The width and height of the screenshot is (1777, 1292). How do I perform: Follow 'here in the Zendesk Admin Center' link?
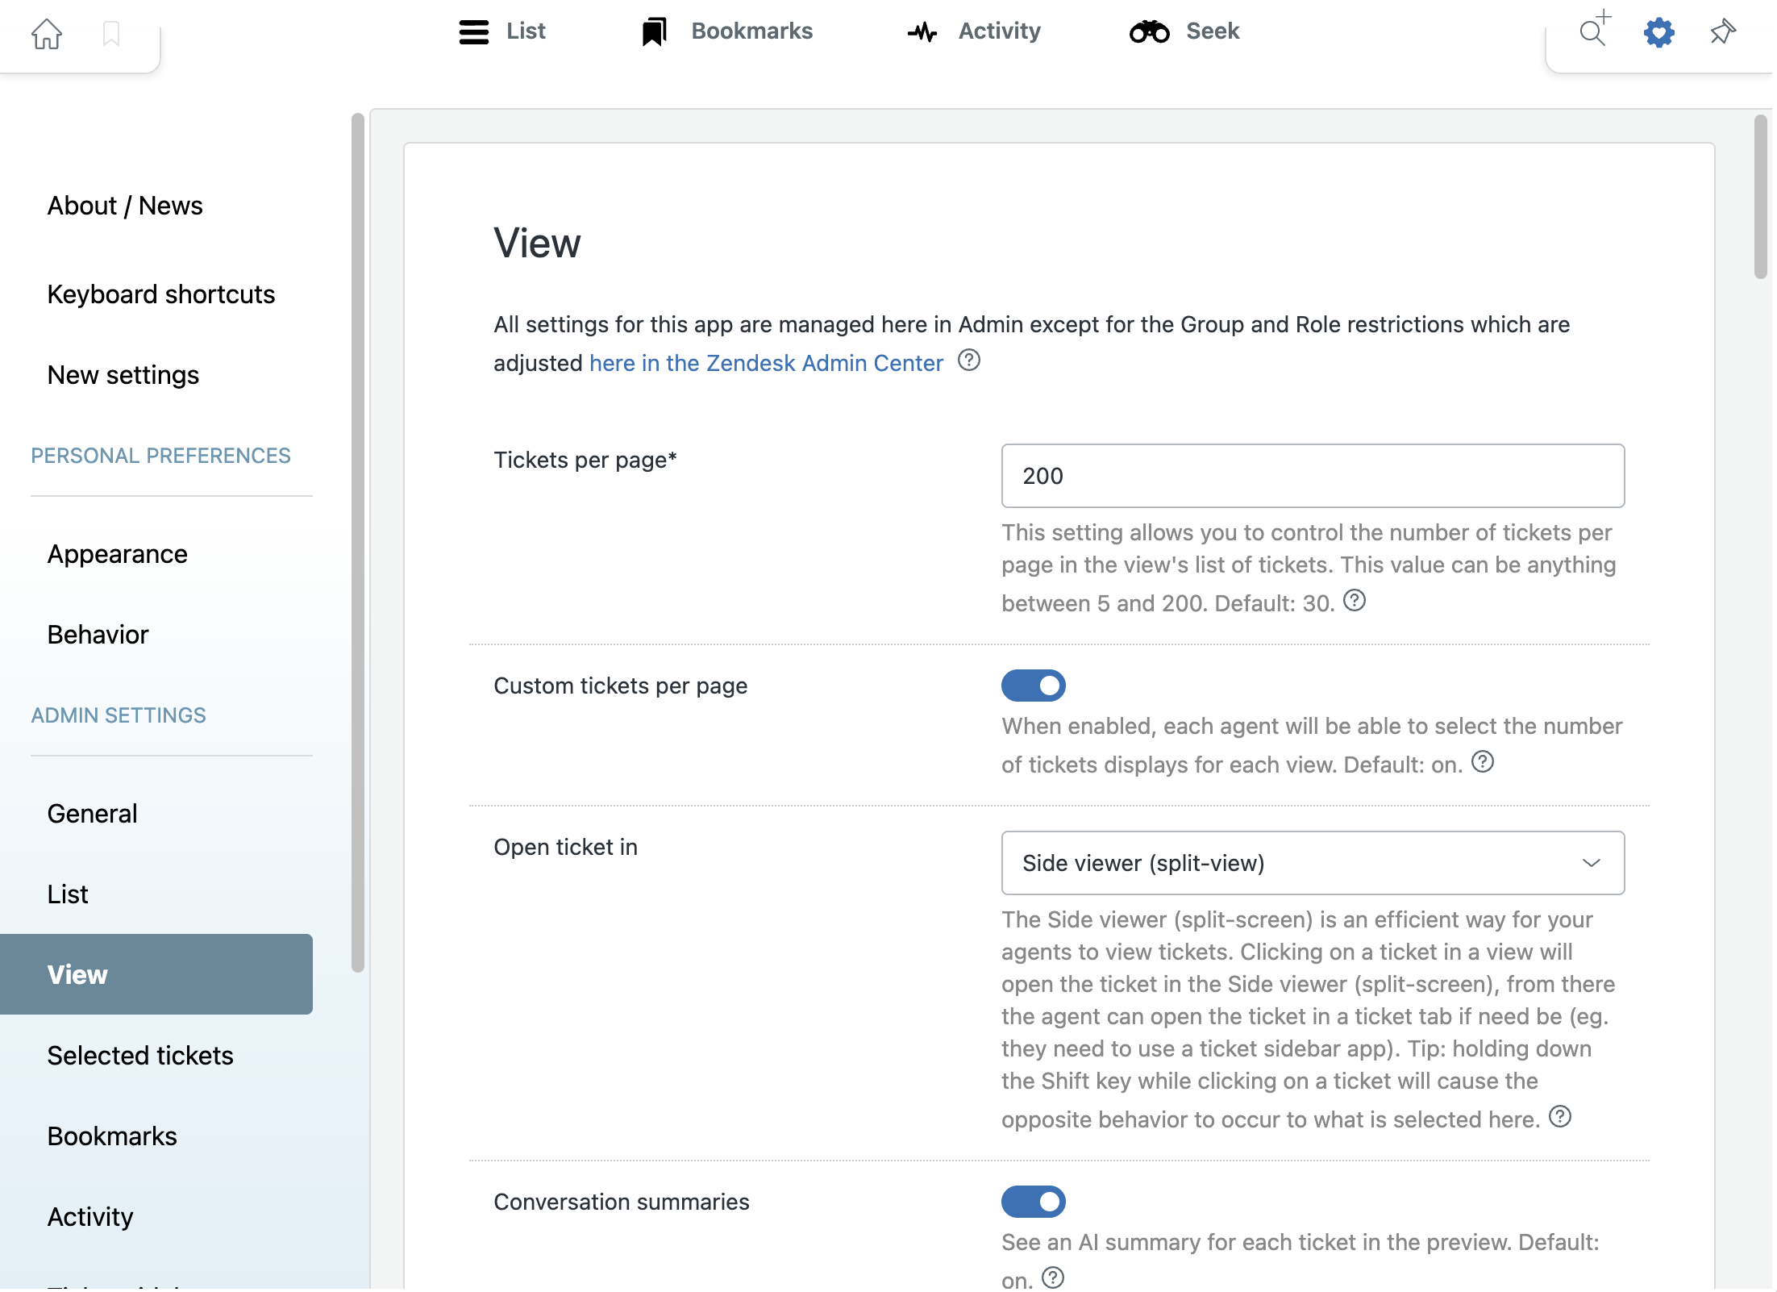tap(766, 364)
